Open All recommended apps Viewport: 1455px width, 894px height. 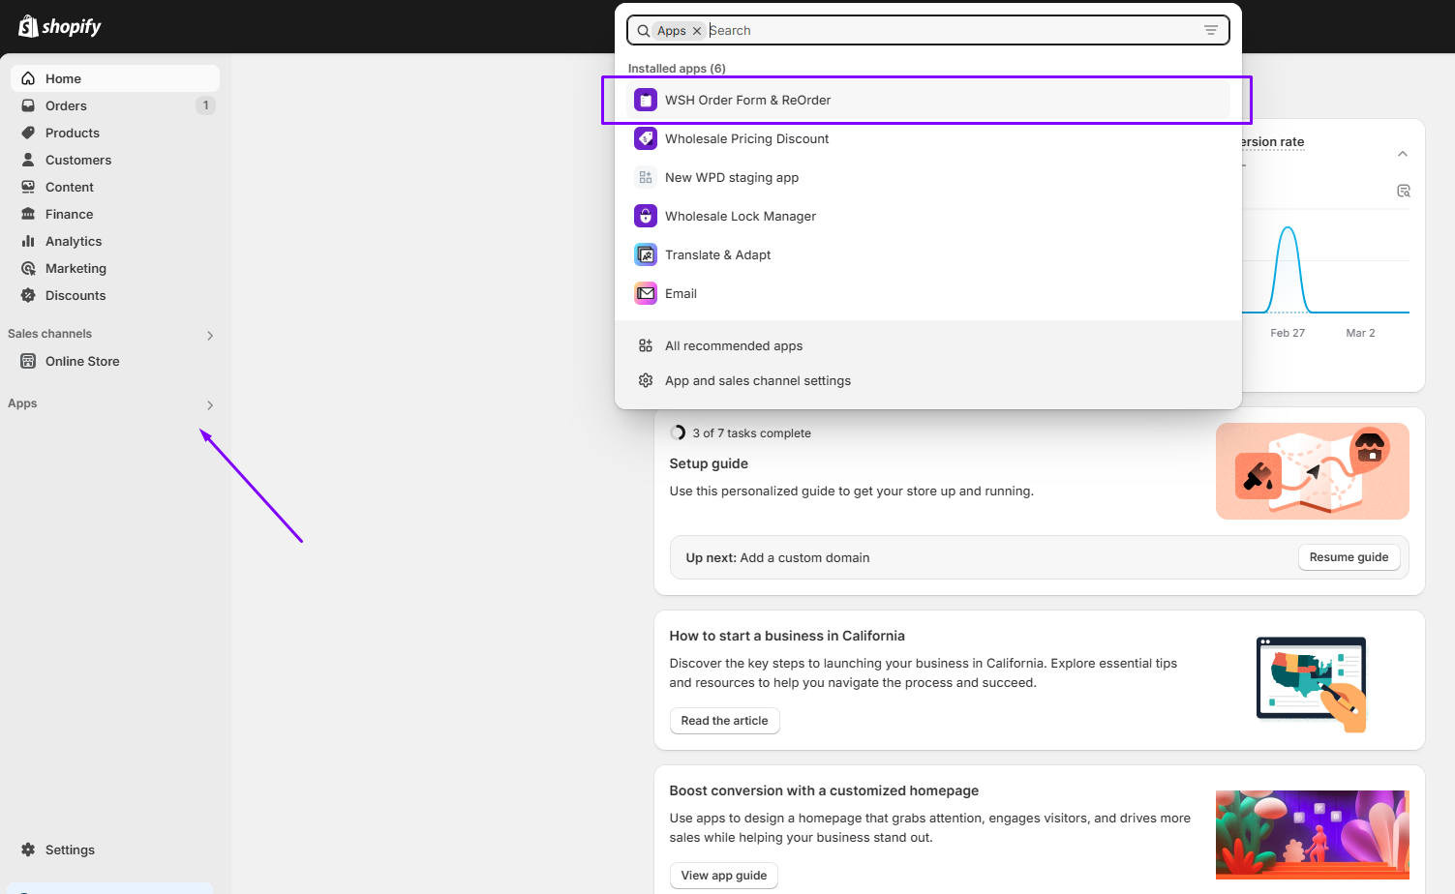tap(928, 345)
